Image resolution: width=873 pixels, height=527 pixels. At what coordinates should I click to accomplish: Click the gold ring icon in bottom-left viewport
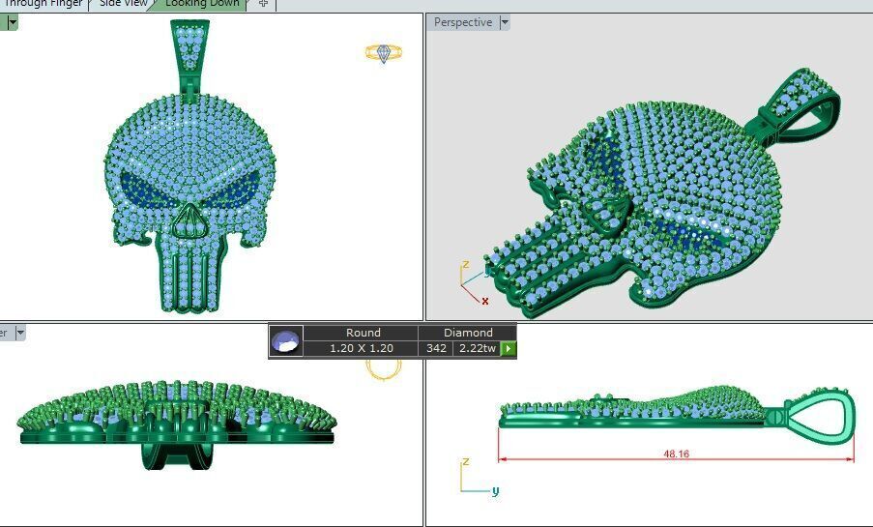coord(384,370)
